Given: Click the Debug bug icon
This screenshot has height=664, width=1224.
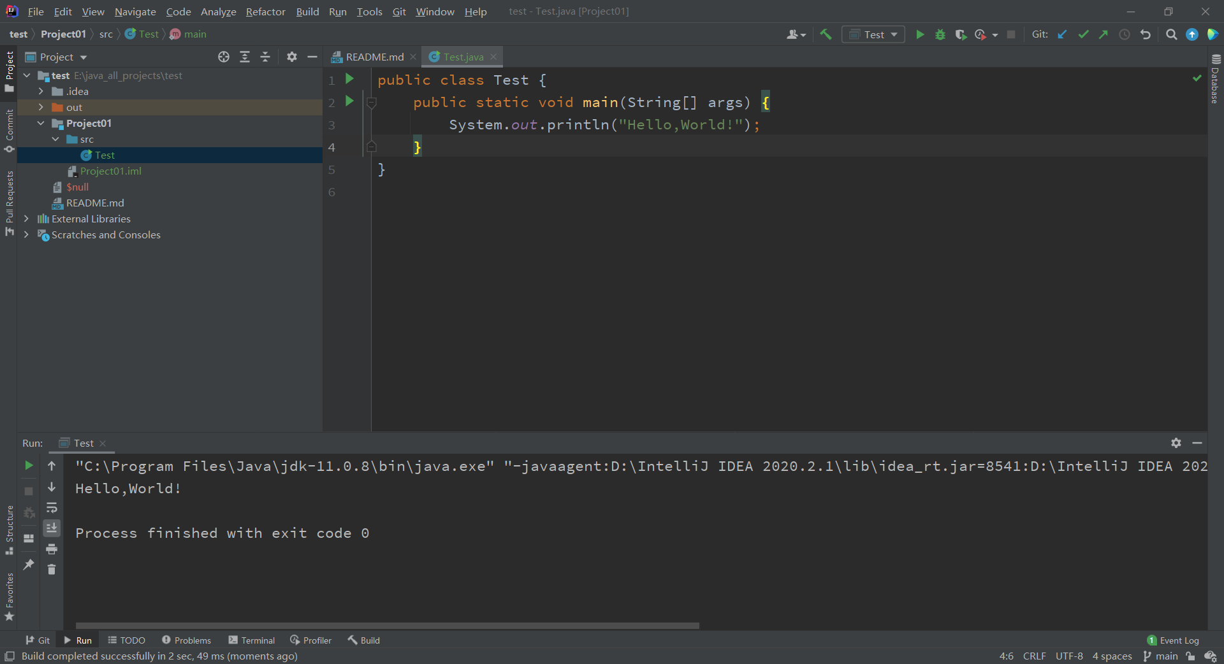Looking at the screenshot, I should (x=940, y=34).
